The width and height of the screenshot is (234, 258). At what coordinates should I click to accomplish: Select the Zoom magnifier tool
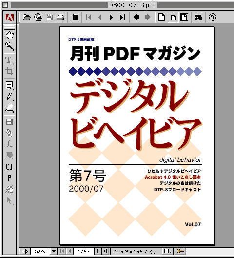coord(9,46)
